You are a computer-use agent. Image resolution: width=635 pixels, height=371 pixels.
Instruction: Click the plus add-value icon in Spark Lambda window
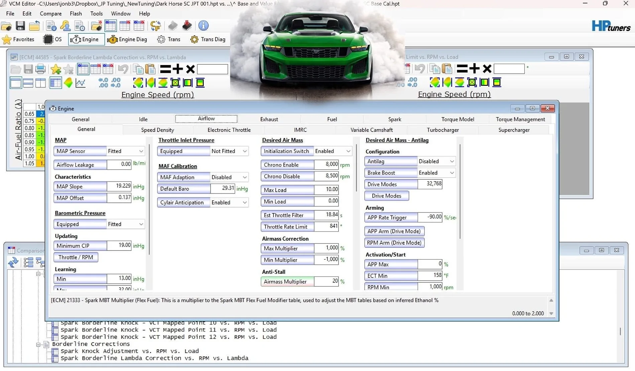178,69
